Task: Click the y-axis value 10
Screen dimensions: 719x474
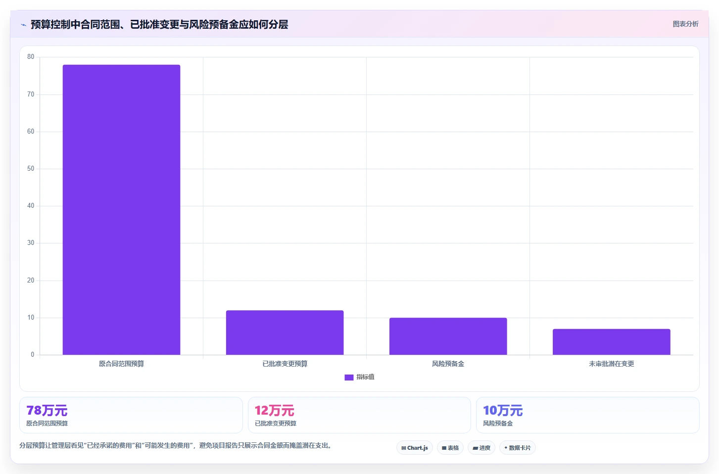Action: click(31, 318)
